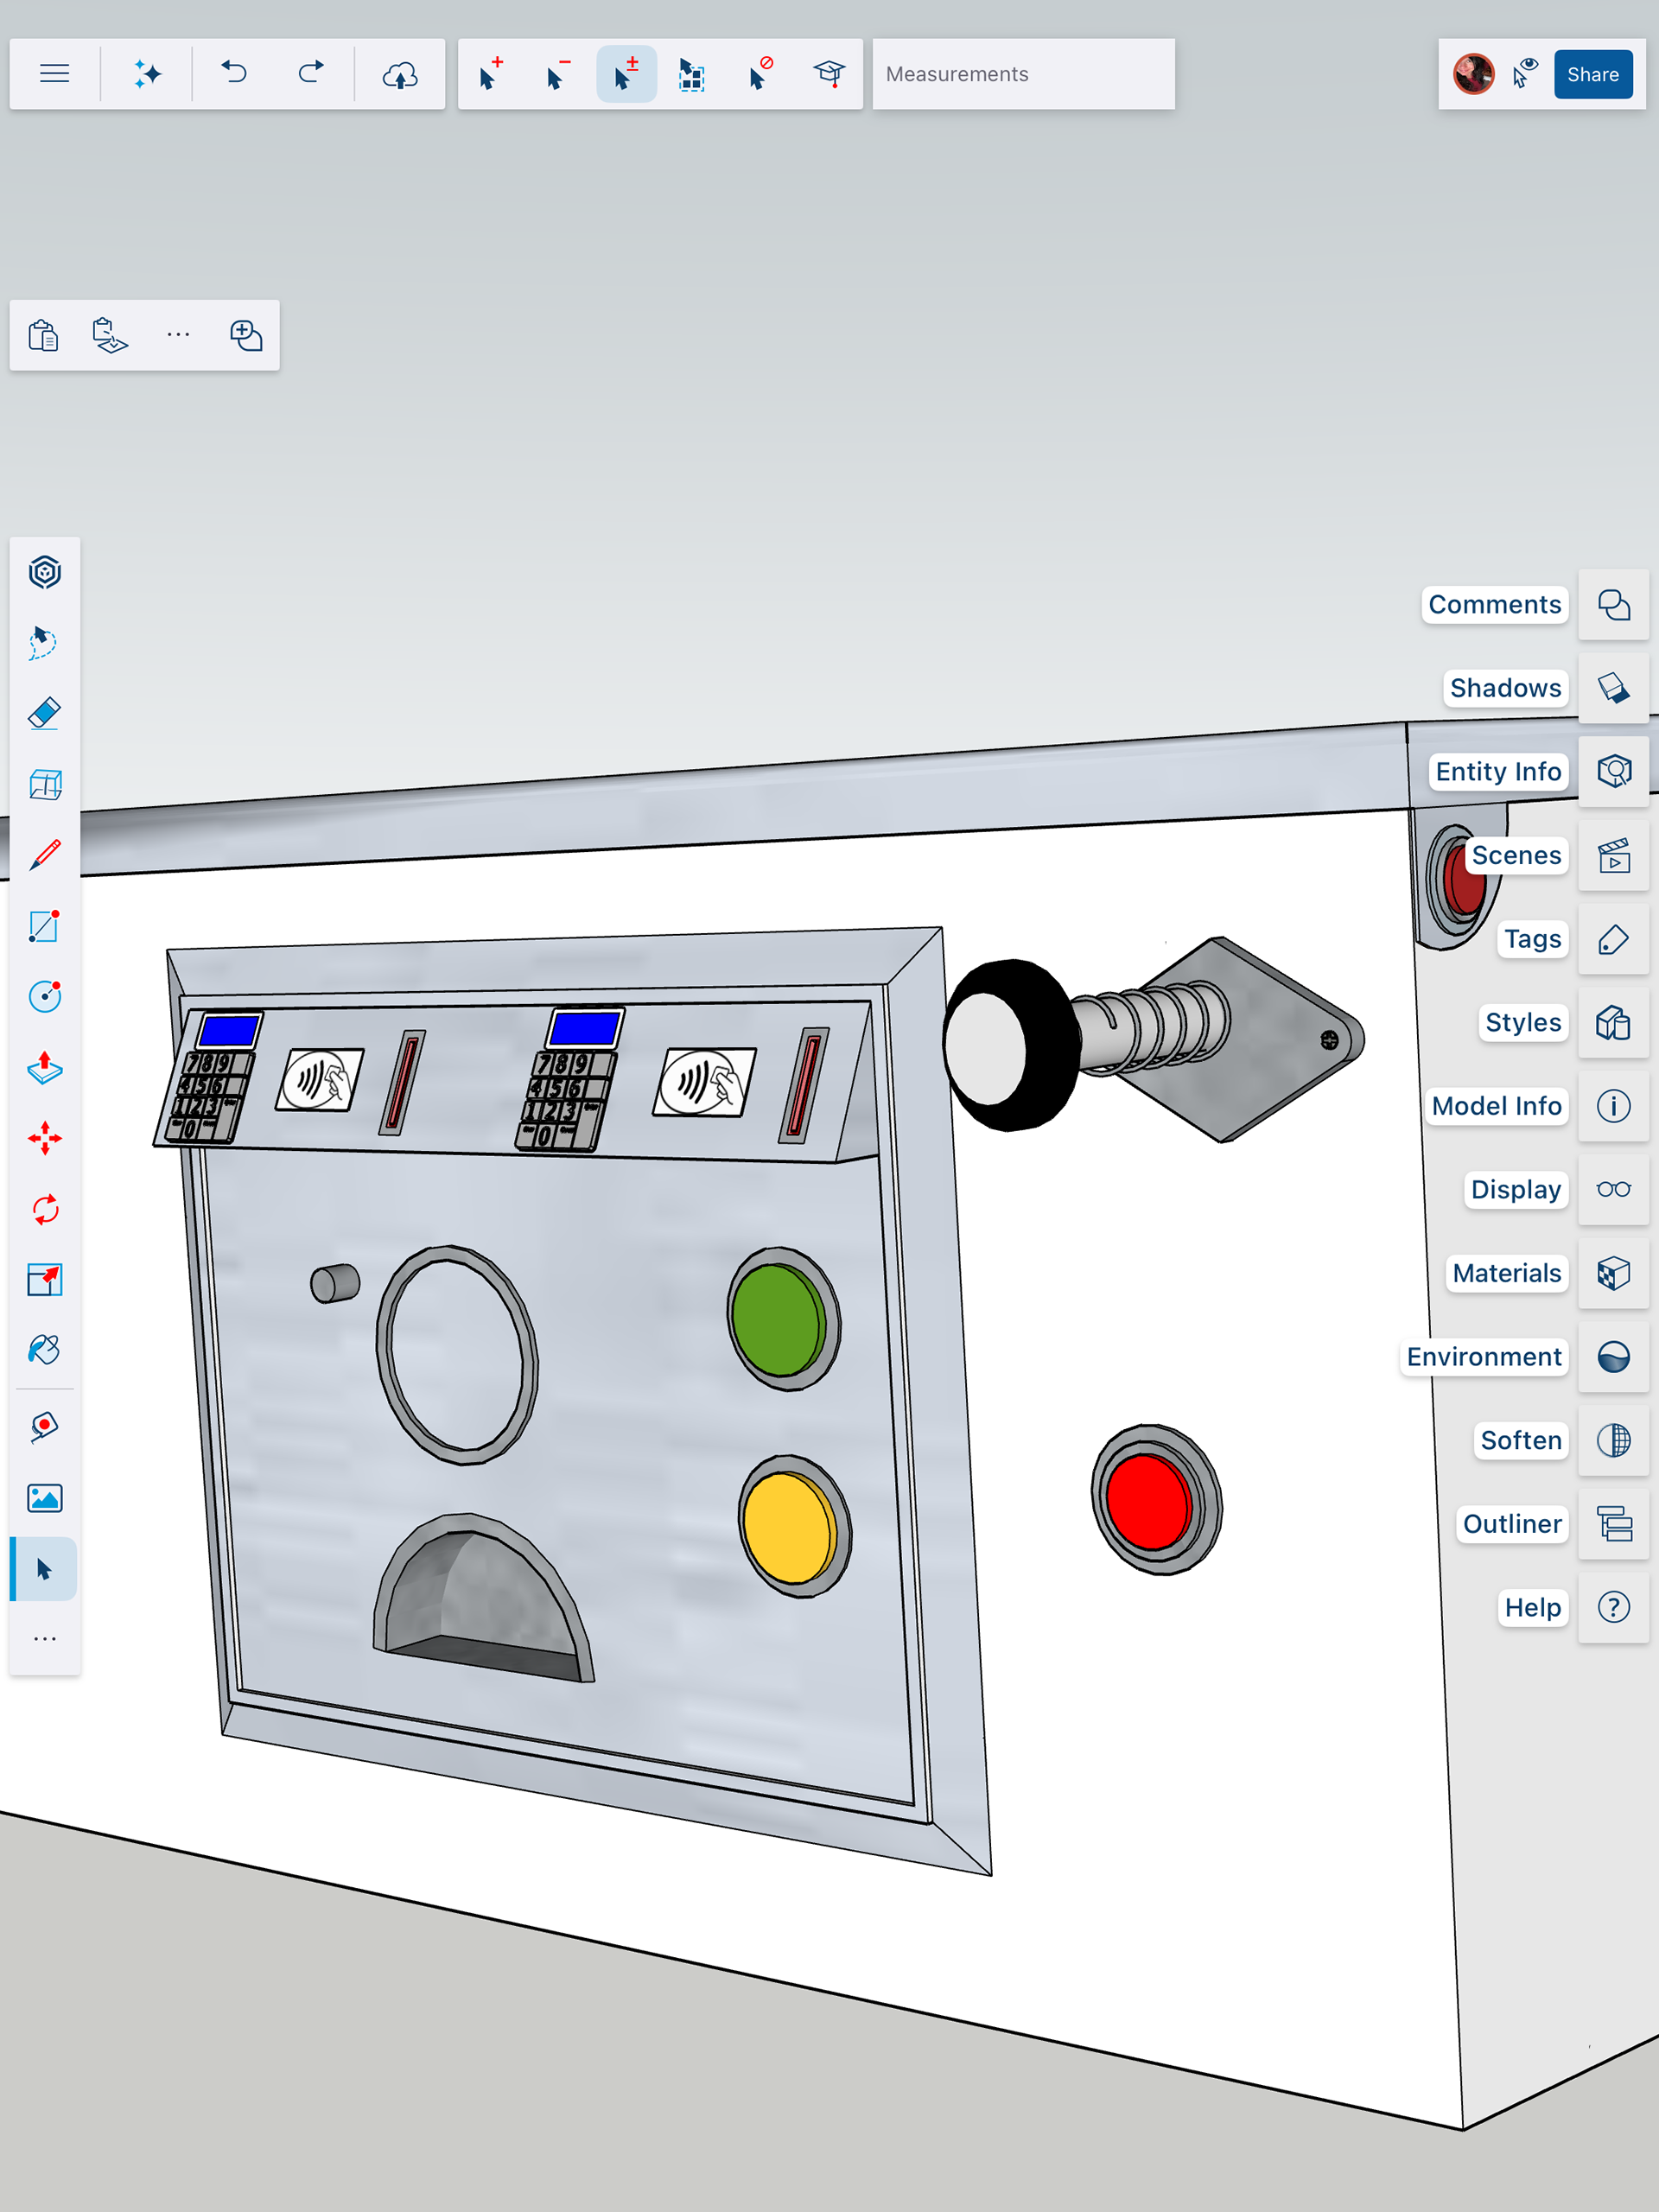
Task: Select the Eraser tool
Action: point(45,713)
